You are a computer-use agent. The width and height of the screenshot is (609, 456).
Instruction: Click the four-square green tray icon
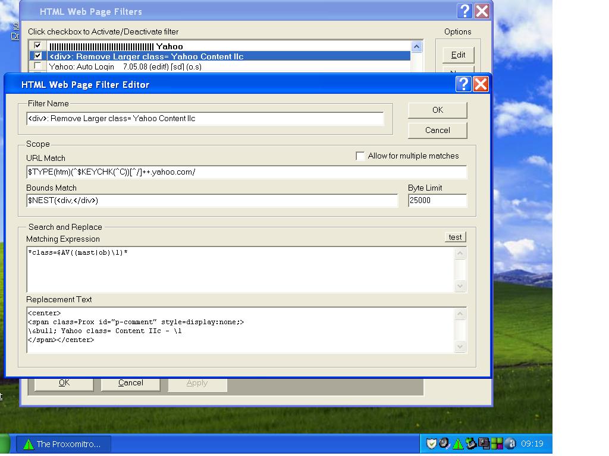497,444
